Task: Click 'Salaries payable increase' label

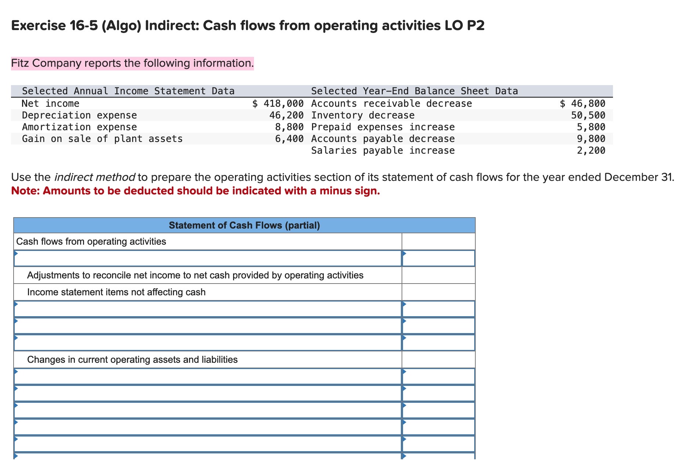Action: pos(383,150)
